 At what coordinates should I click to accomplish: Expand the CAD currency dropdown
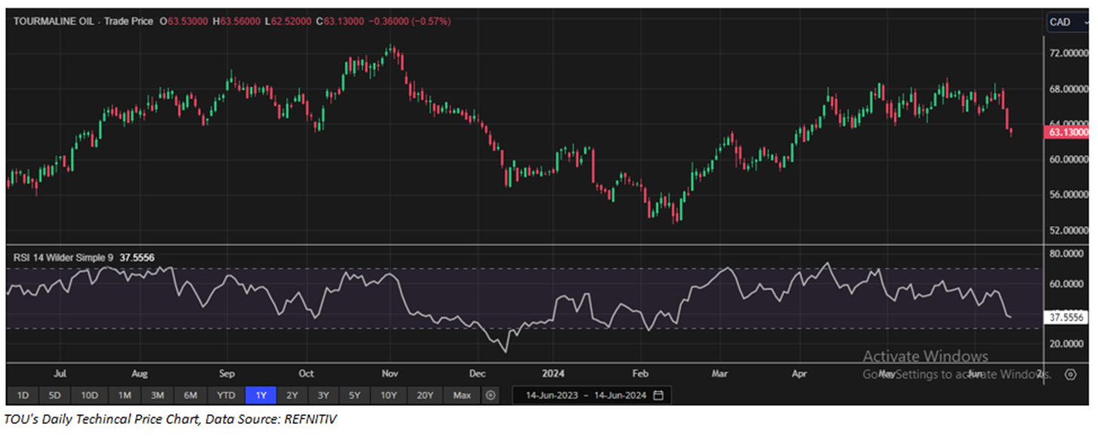[x=1069, y=22]
